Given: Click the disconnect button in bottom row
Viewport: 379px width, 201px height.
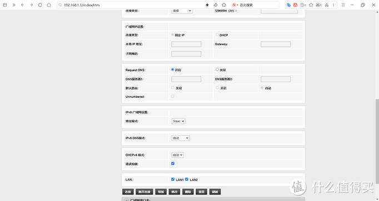Looking at the screenshot, I should click(x=144, y=192).
